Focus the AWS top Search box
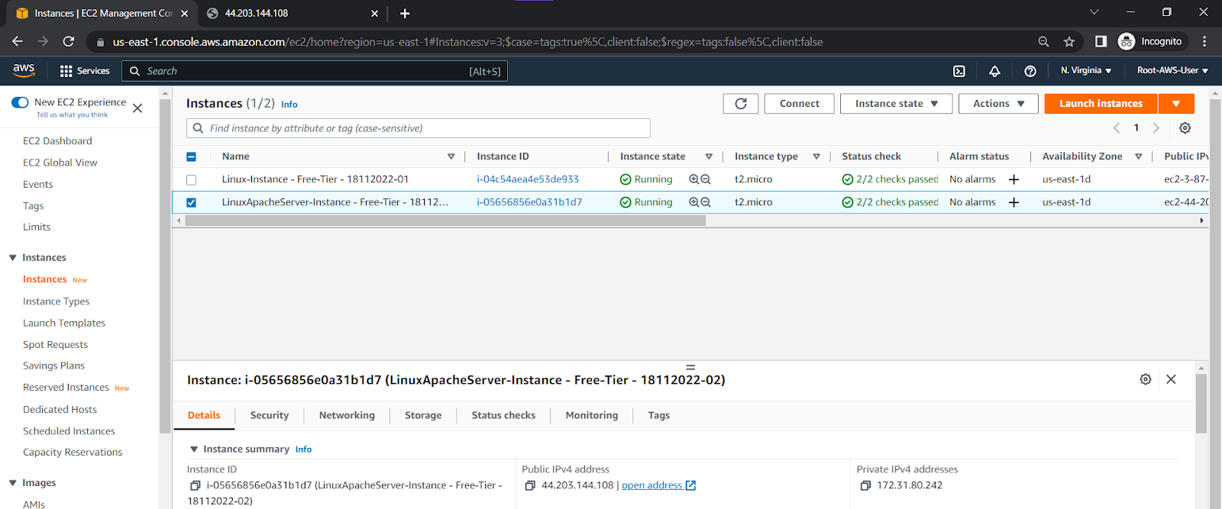The width and height of the screenshot is (1222, 509). pos(315,71)
